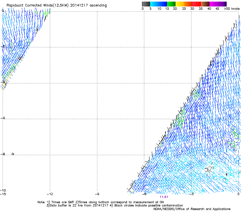Image resolution: width=241 pixels, height=211 pixels.
Task: Click the green 15-20 knots color segment
Action: [x=171, y=4]
